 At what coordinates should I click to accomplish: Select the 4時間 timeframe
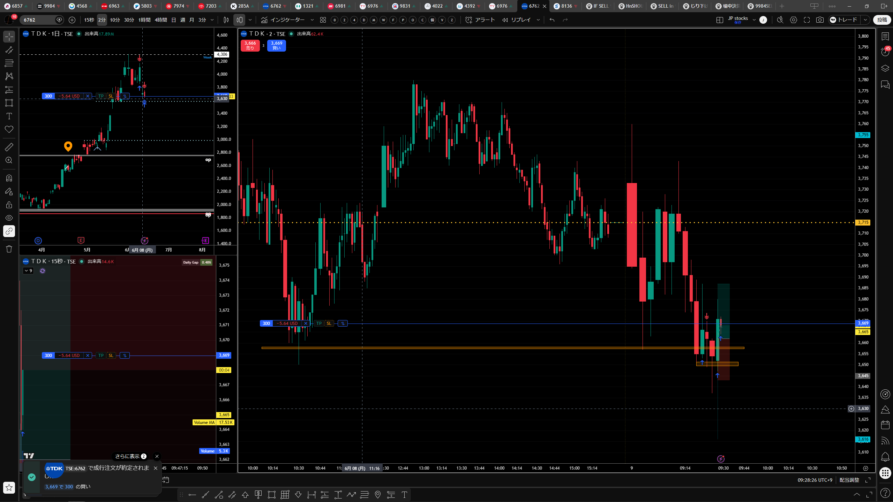(161, 20)
